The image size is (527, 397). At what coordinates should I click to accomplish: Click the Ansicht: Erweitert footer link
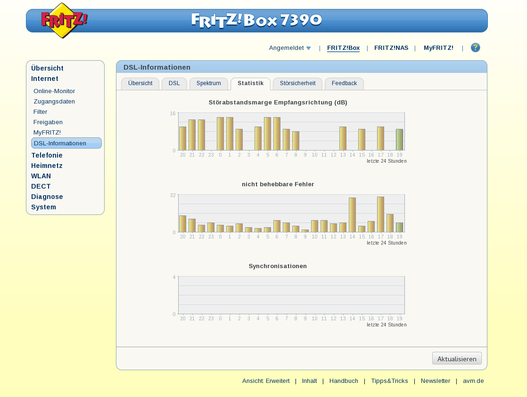266,381
